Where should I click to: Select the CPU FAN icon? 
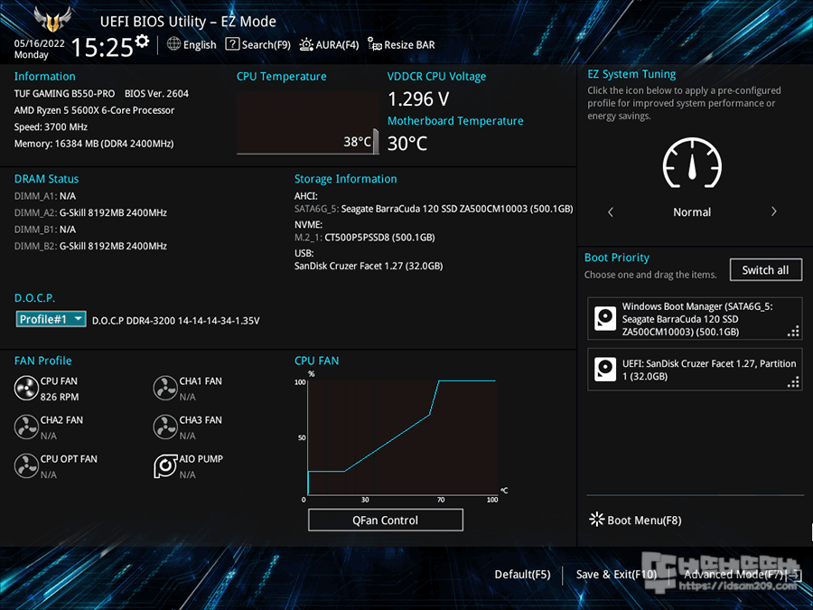[26, 388]
